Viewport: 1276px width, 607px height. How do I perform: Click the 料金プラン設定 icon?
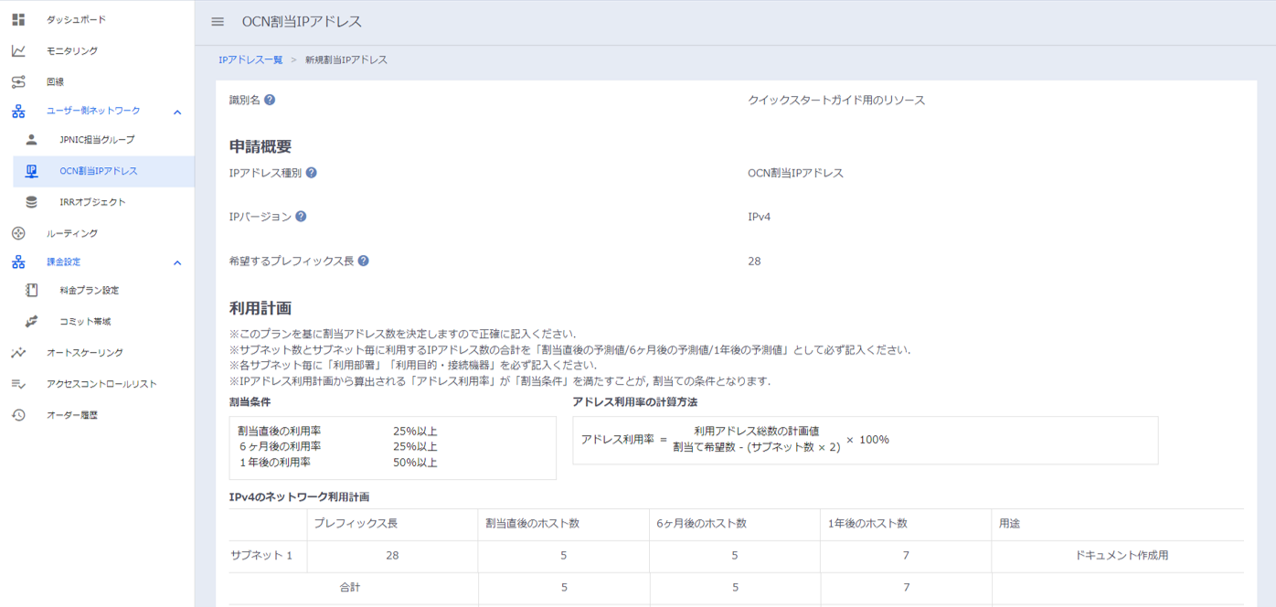[x=31, y=290]
